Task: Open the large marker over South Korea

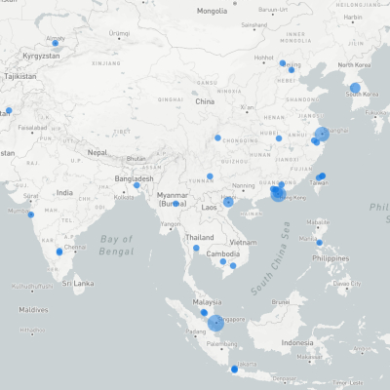Action: (355, 88)
